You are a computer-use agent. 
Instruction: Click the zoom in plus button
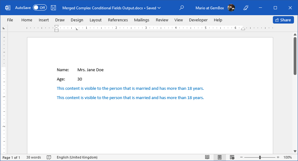pos(278,157)
